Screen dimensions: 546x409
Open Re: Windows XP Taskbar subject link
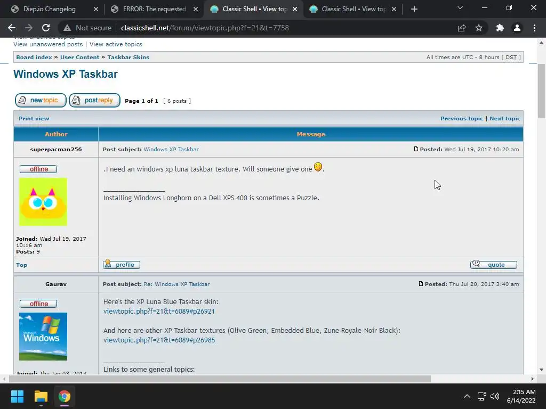click(x=176, y=284)
